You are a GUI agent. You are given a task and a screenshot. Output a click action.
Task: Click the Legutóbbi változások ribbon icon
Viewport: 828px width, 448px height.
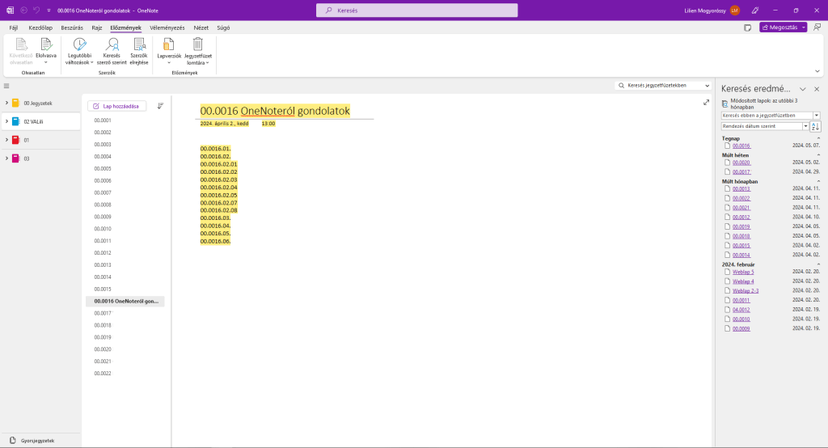(79, 45)
